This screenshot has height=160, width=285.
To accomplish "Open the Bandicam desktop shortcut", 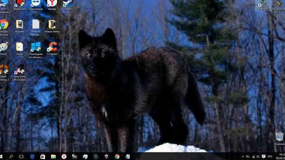I will point(20,5).
